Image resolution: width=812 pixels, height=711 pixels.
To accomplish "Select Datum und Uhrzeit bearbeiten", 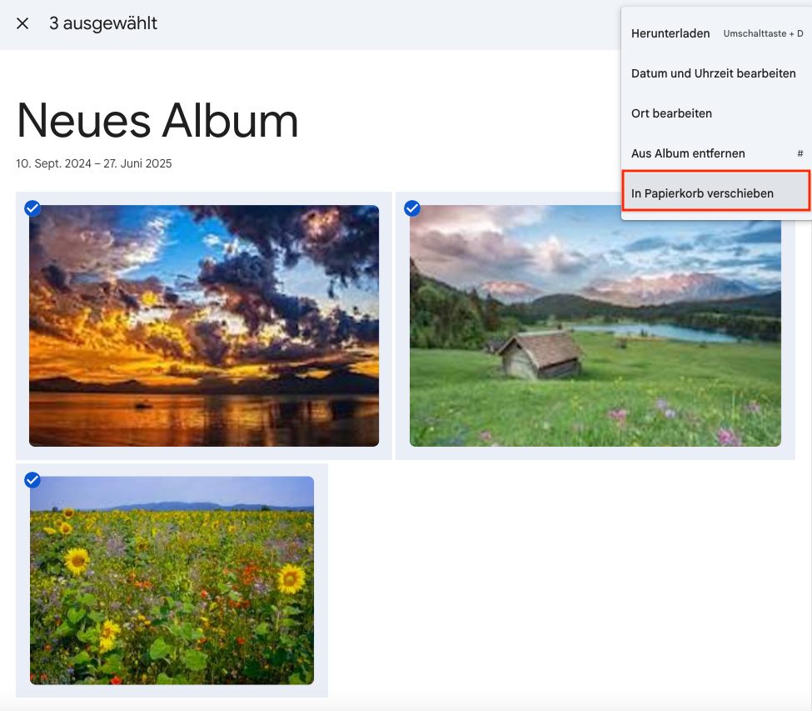I will point(713,73).
